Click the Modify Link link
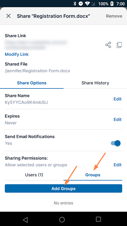 (17, 54)
